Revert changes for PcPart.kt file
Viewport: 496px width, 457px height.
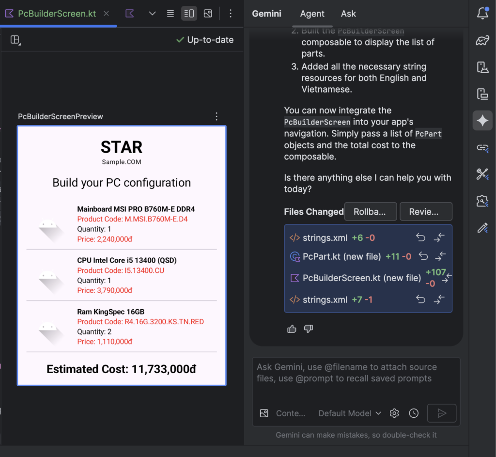click(423, 257)
